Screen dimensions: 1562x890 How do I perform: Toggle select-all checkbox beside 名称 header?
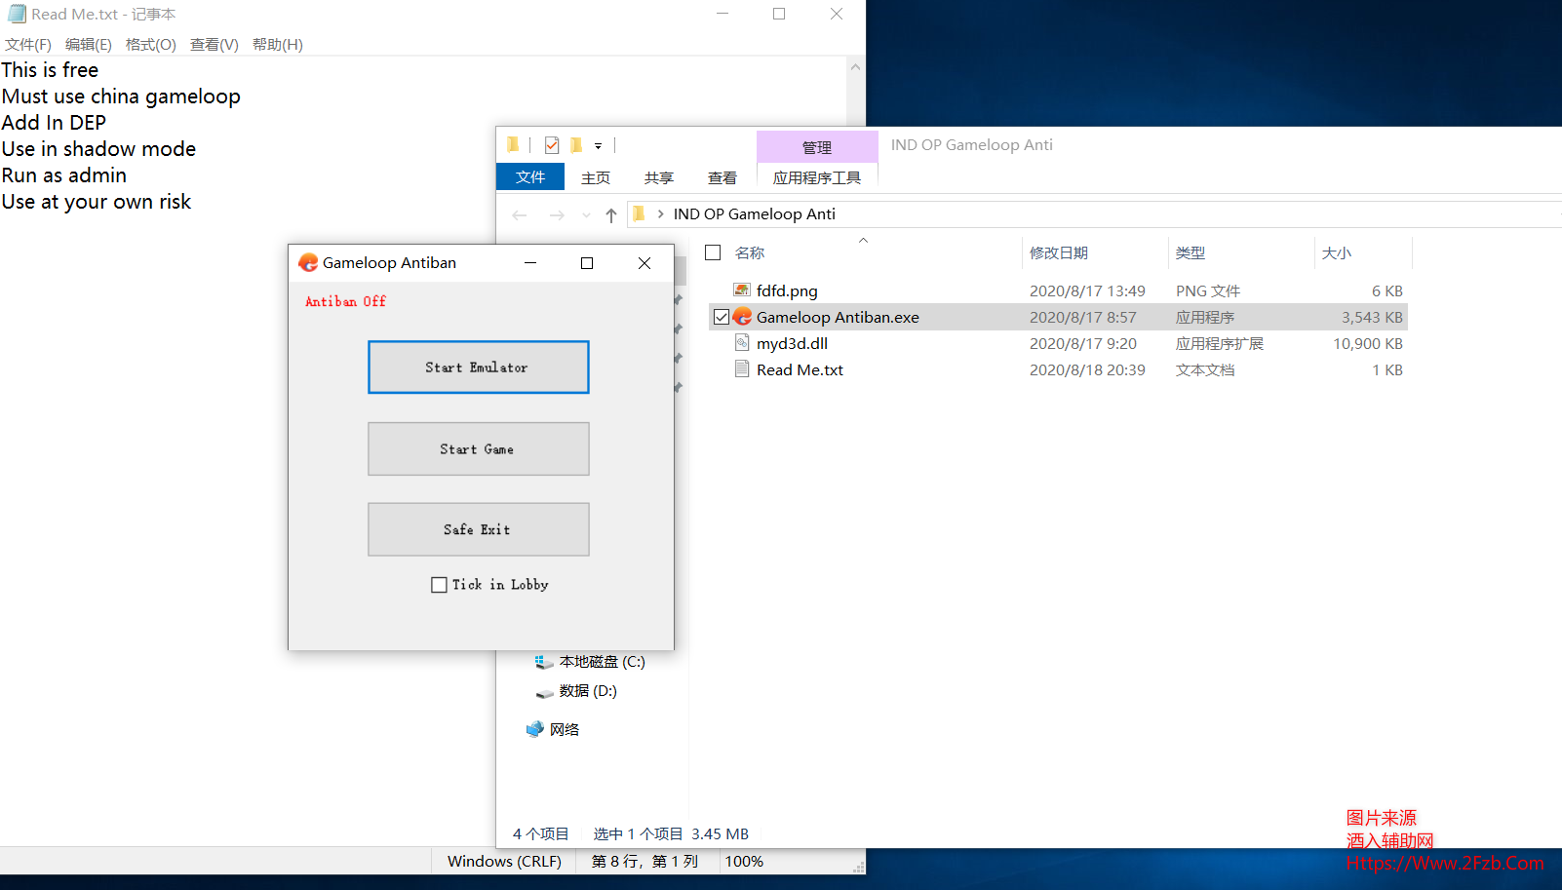[713, 252]
